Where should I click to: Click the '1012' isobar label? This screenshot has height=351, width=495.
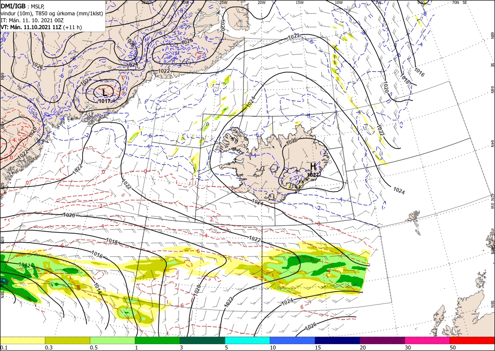tap(25, 265)
